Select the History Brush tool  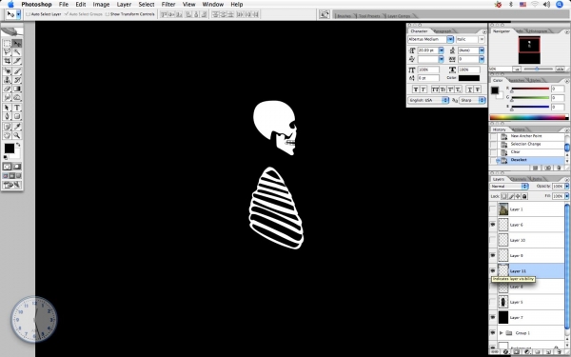pyautogui.click(x=17, y=80)
